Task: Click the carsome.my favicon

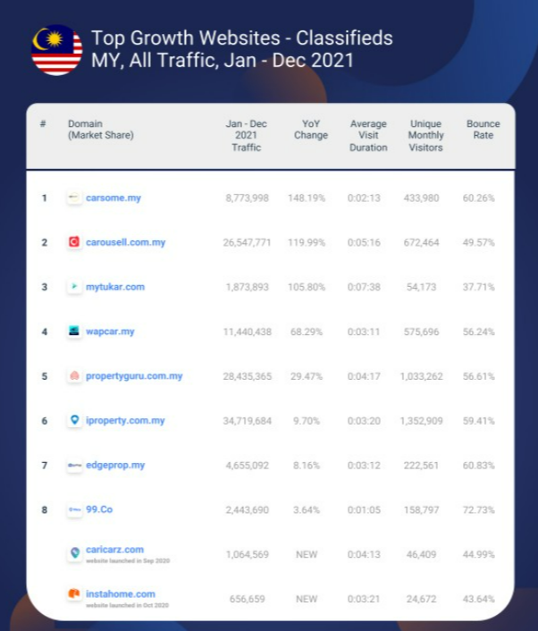Action: pos(74,198)
